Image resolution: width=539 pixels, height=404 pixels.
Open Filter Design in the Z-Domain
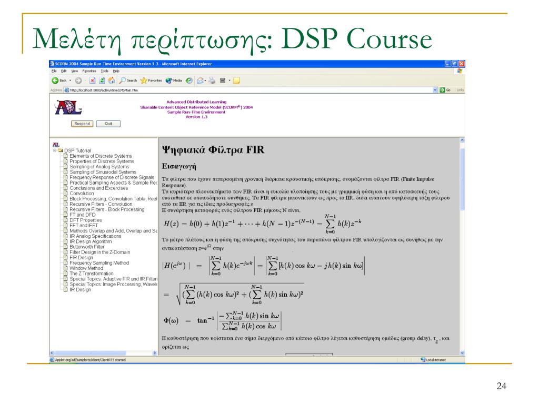point(99,252)
